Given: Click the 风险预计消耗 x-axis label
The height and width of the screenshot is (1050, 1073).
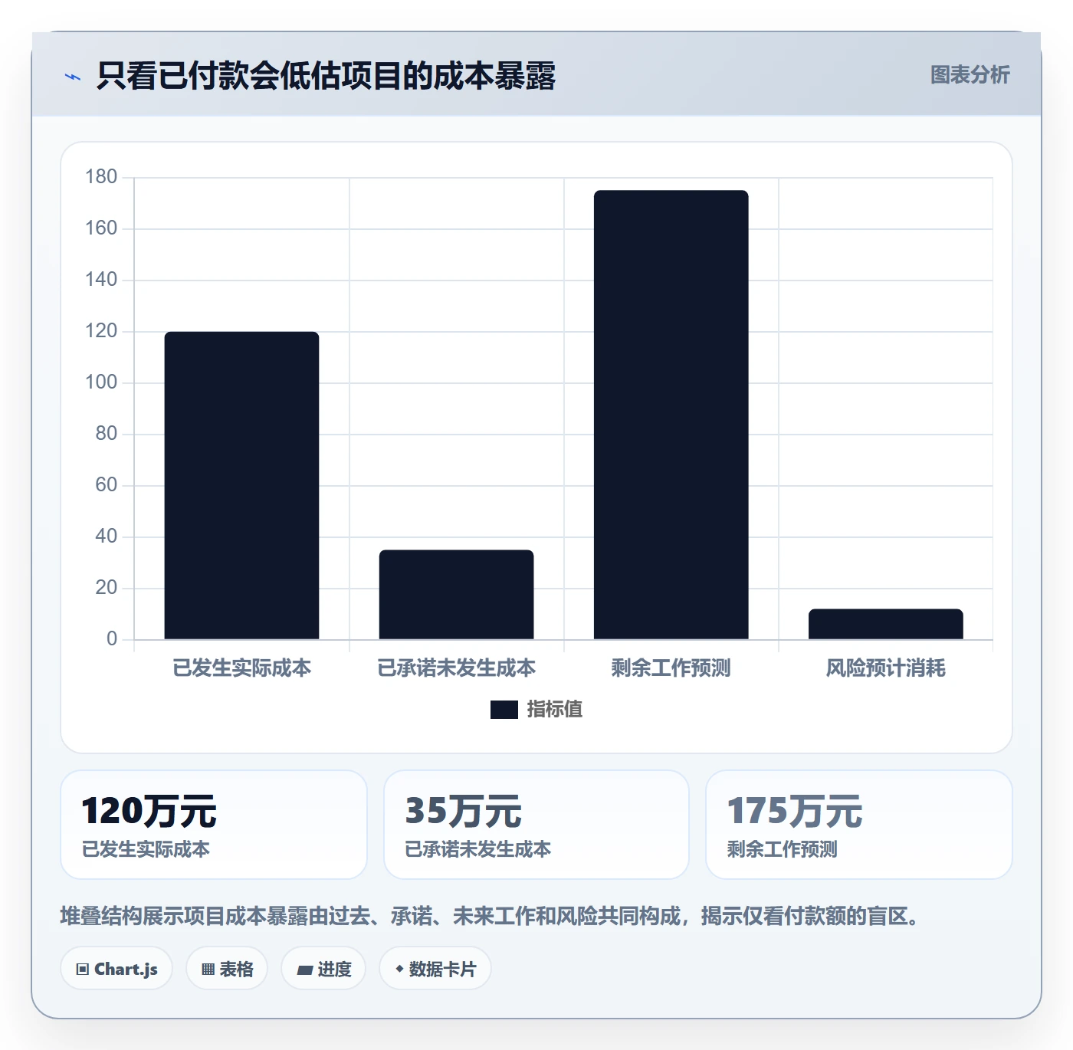Looking at the screenshot, I should (885, 668).
